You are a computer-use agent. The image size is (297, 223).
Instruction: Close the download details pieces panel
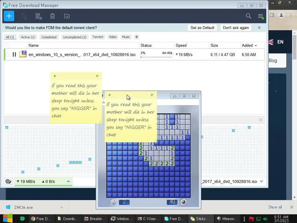[x=260, y=120]
